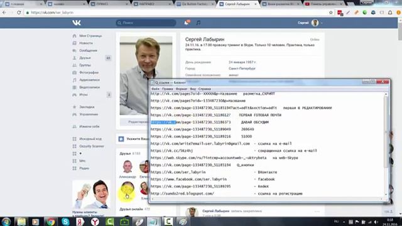
Task: Open the Формат menu in Notepad
Action: 182,89
